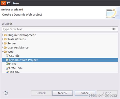Focus the type filter text field
Screen dimensions: 120x99
click(x=60, y=29)
